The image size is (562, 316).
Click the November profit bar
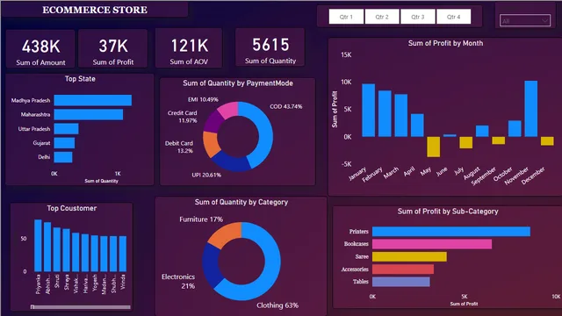tap(530, 109)
